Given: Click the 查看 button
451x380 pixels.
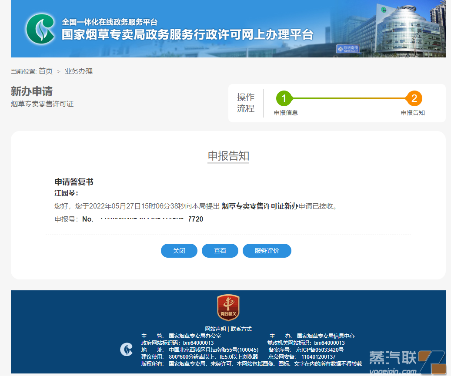Looking at the screenshot, I should tap(220, 251).
